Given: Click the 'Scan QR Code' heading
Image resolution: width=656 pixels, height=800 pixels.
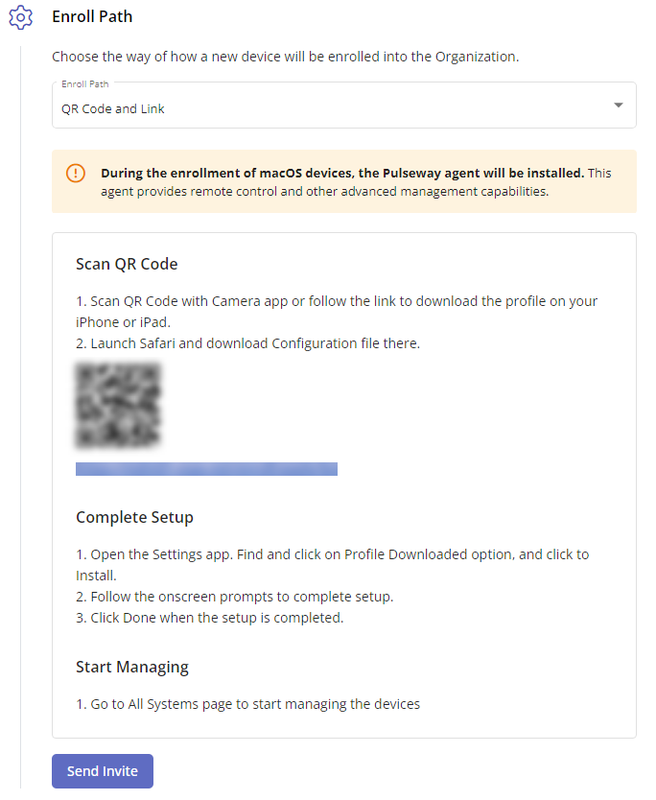Looking at the screenshot, I should [x=127, y=265].
